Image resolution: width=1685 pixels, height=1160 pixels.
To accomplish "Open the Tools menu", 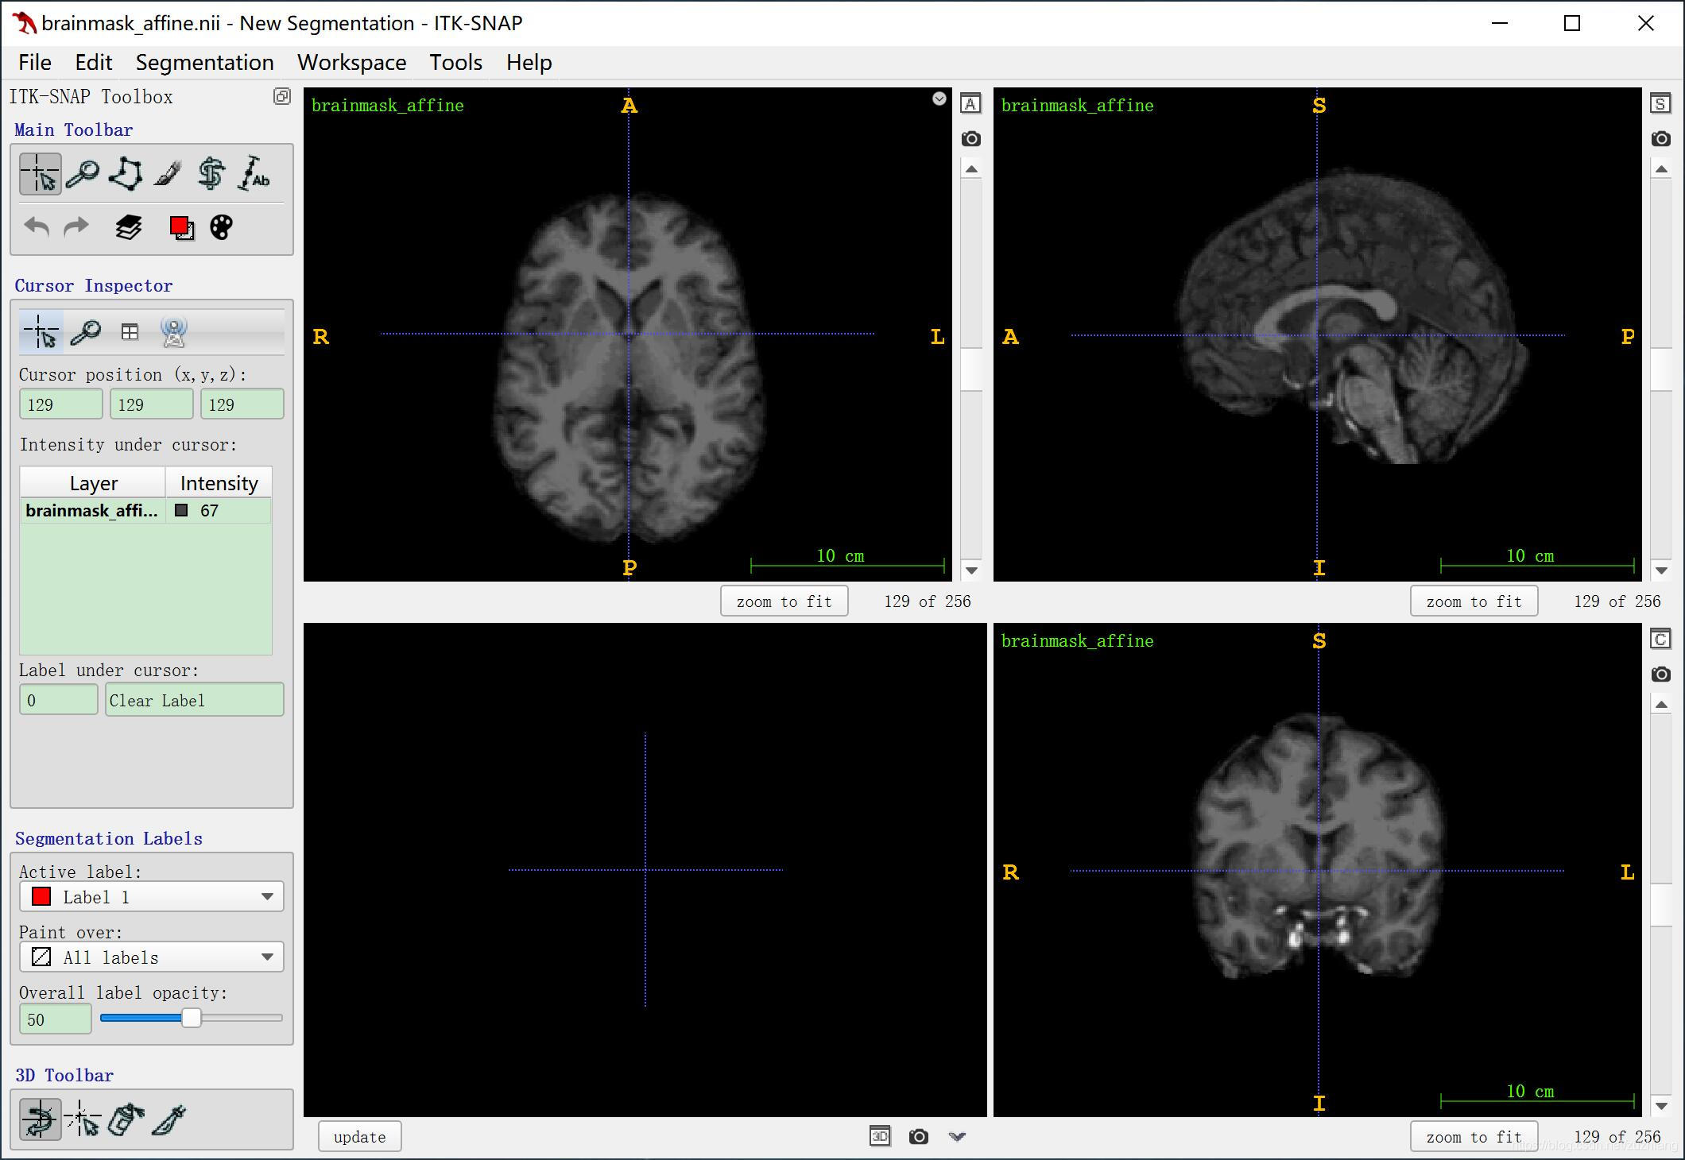I will click(457, 60).
